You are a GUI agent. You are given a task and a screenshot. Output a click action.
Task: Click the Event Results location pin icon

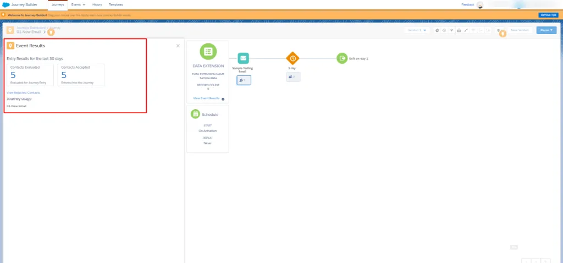[x=10, y=46]
